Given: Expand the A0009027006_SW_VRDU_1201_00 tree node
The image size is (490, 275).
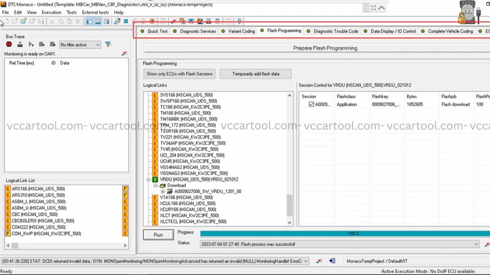Looking at the screenshot, I should (163, 191).
